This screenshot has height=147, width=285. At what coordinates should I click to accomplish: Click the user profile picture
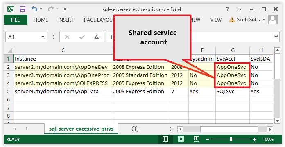pyautogui.click(x=273, y=20)
